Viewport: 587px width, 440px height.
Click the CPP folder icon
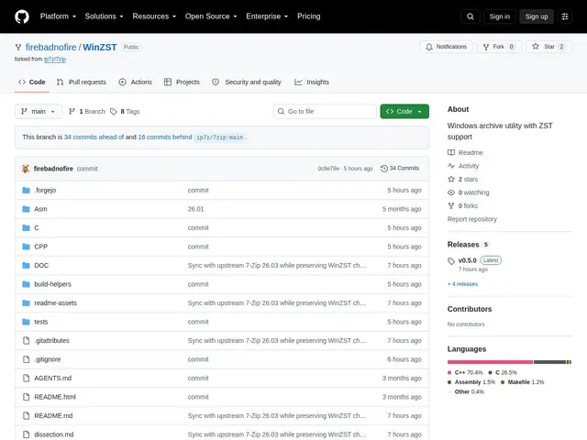(26, 247)
